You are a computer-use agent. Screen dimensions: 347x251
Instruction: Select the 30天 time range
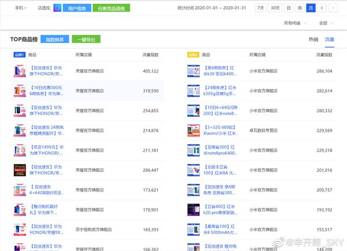(x=275, y=8)
